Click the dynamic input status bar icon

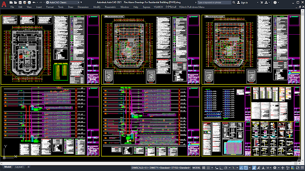point(216,168)
